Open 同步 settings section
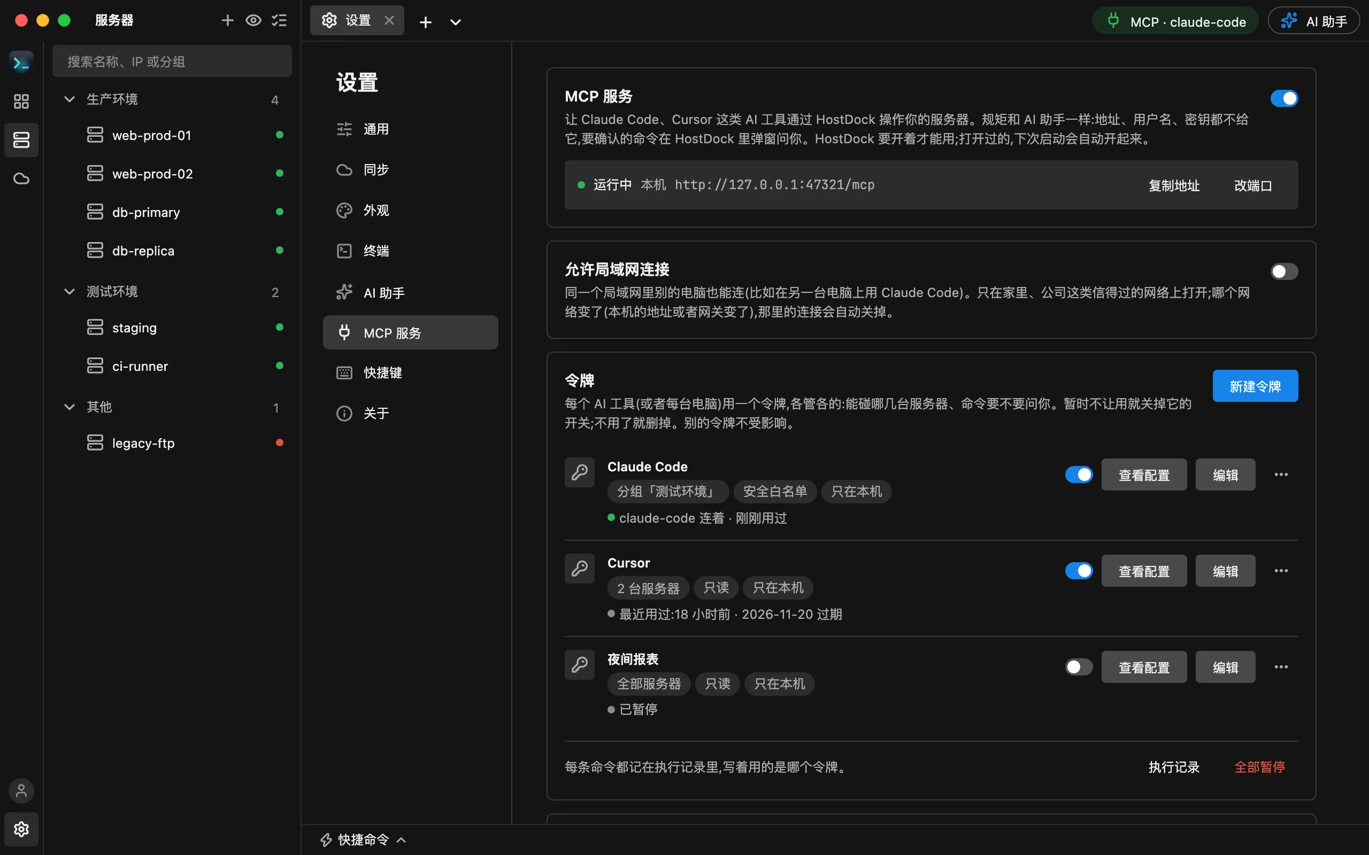The width and height of the screenshot is (1369, 855). [x=410, y=169]
